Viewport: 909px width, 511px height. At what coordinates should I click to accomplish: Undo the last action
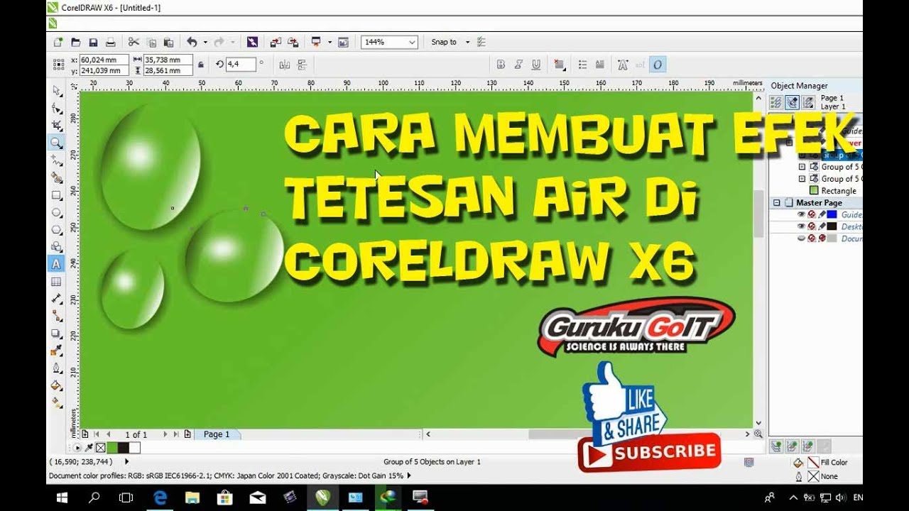192,43
